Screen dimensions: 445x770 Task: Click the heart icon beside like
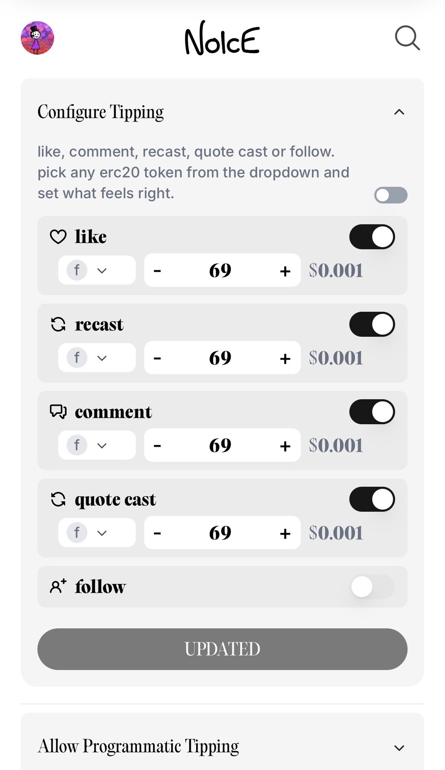[x=58, y=237]
